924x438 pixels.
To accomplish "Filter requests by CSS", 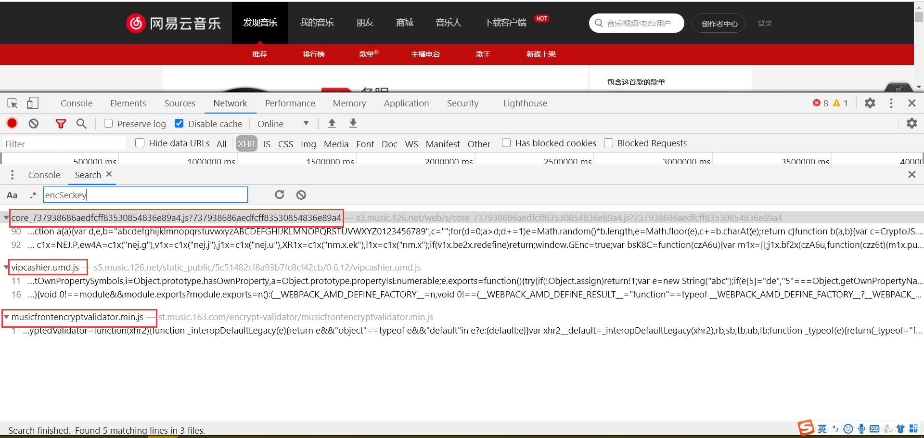I will tap(285, 144).
